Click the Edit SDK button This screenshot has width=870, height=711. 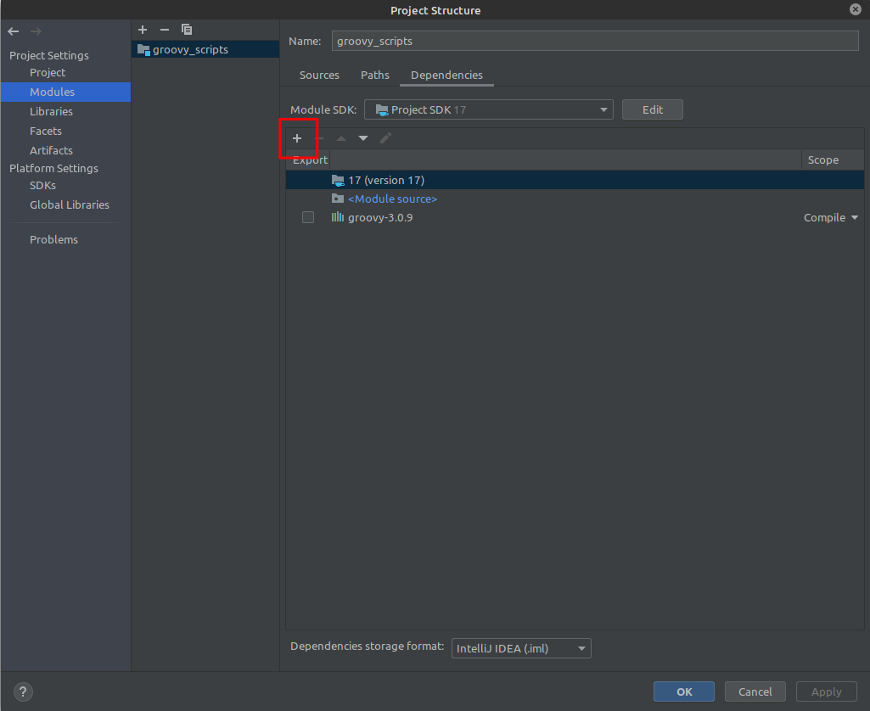653,109
